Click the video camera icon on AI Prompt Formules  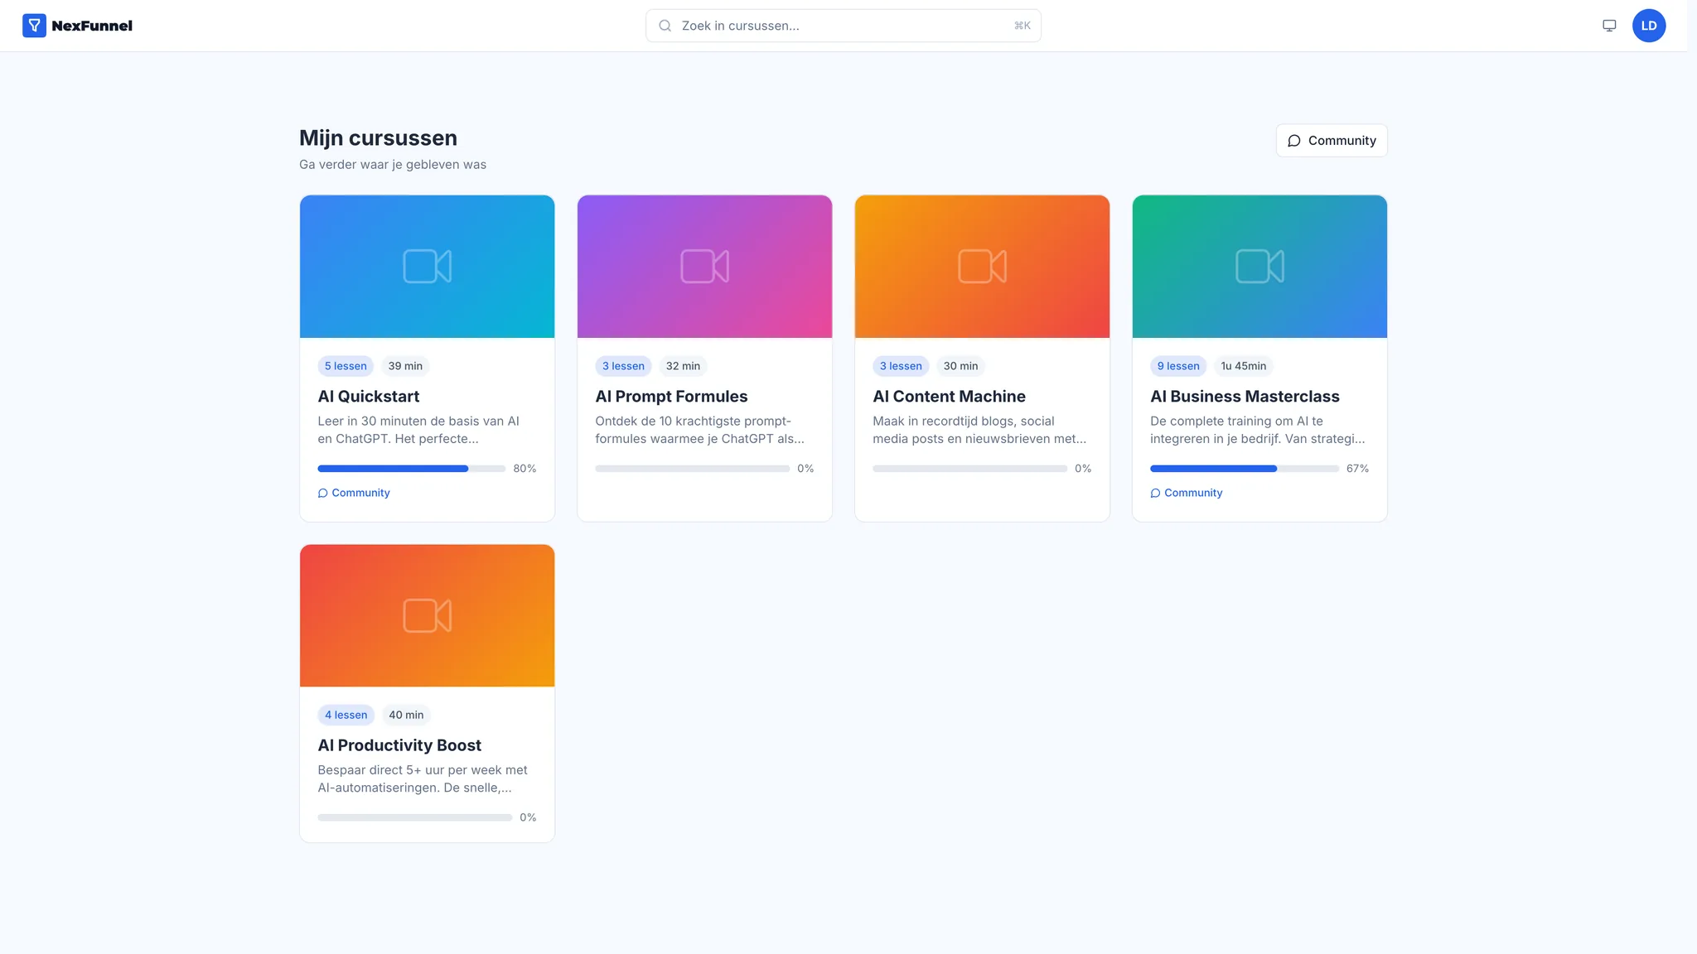(x=704, y=267)
